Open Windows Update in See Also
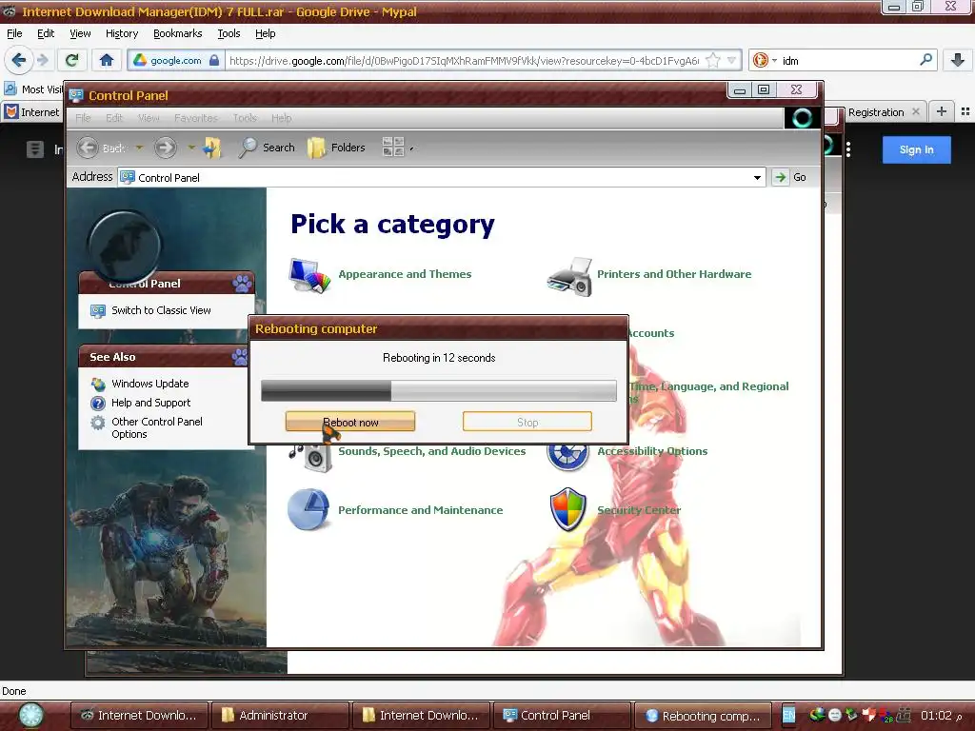The height and width of the screenshot is (731, 975). pos(149,384)
